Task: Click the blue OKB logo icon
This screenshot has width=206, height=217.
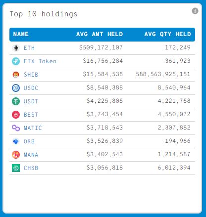Action: tap(16, 141)
